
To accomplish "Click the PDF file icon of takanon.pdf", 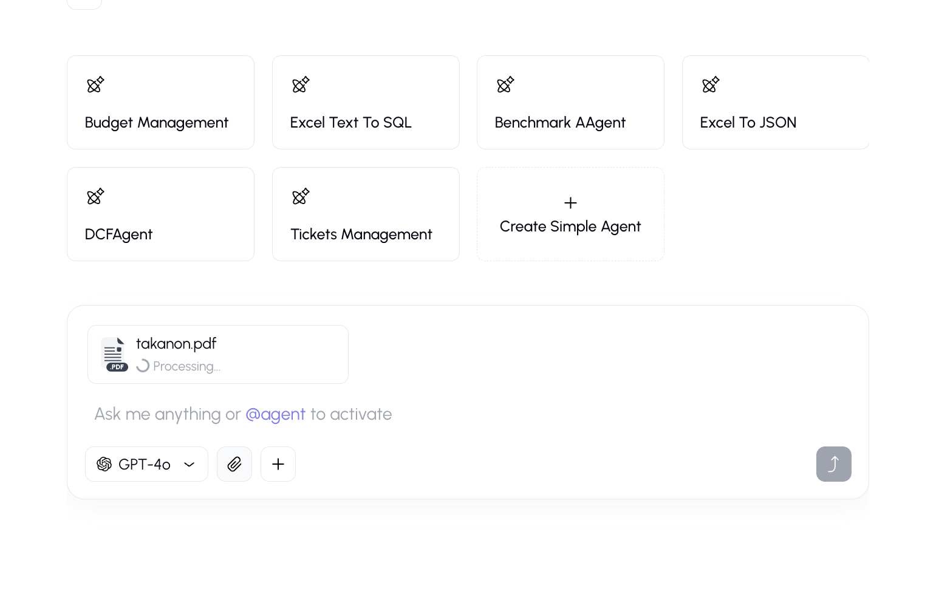I will [x=114, y=354].
